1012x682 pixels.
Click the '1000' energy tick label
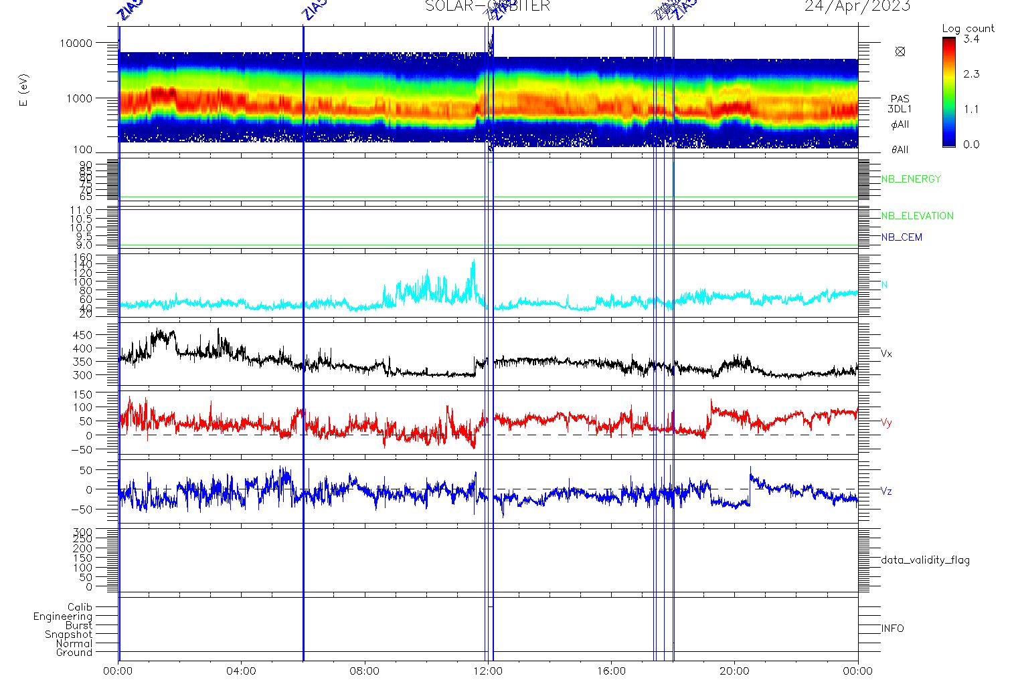click(x=80, y=98)
